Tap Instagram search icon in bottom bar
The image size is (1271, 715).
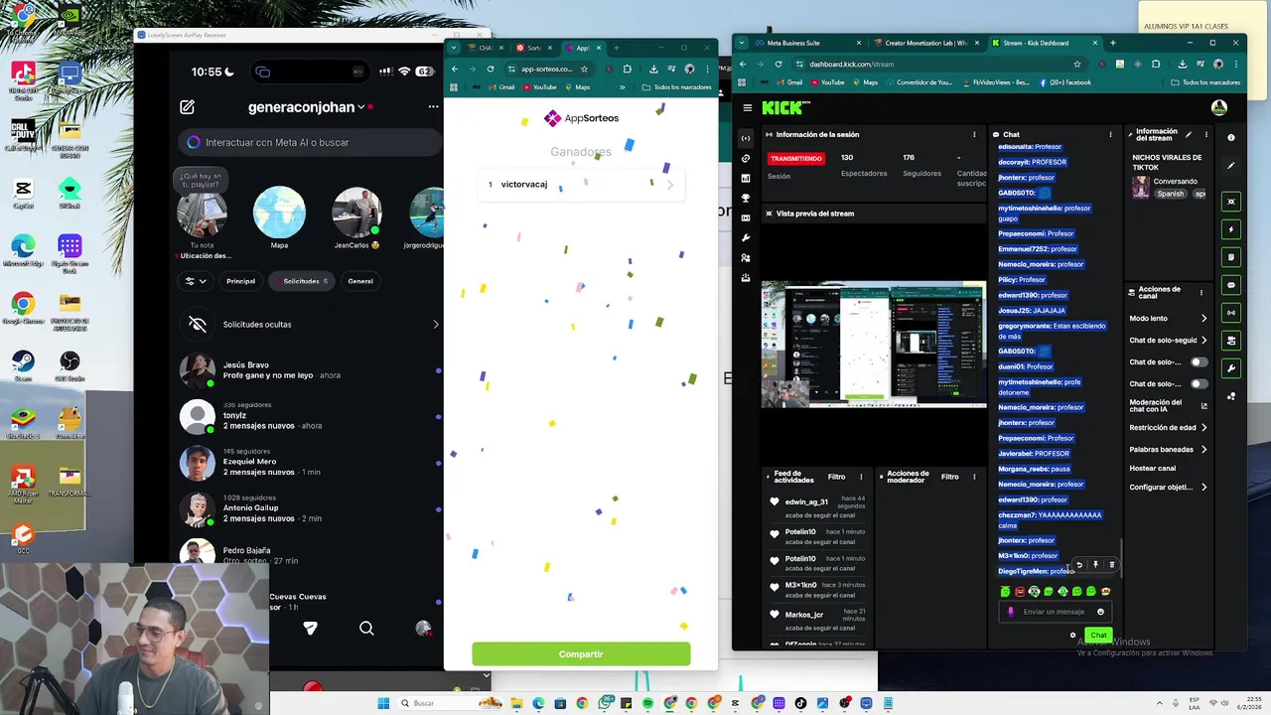(x=366, y=628)
